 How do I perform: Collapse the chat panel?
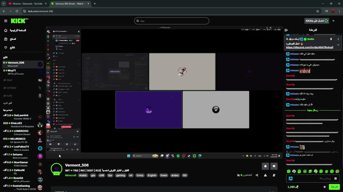[286, 30]
